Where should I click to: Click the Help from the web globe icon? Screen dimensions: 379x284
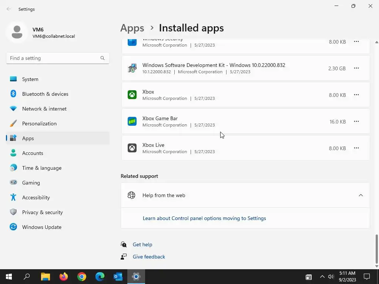(x=131, y=195)
